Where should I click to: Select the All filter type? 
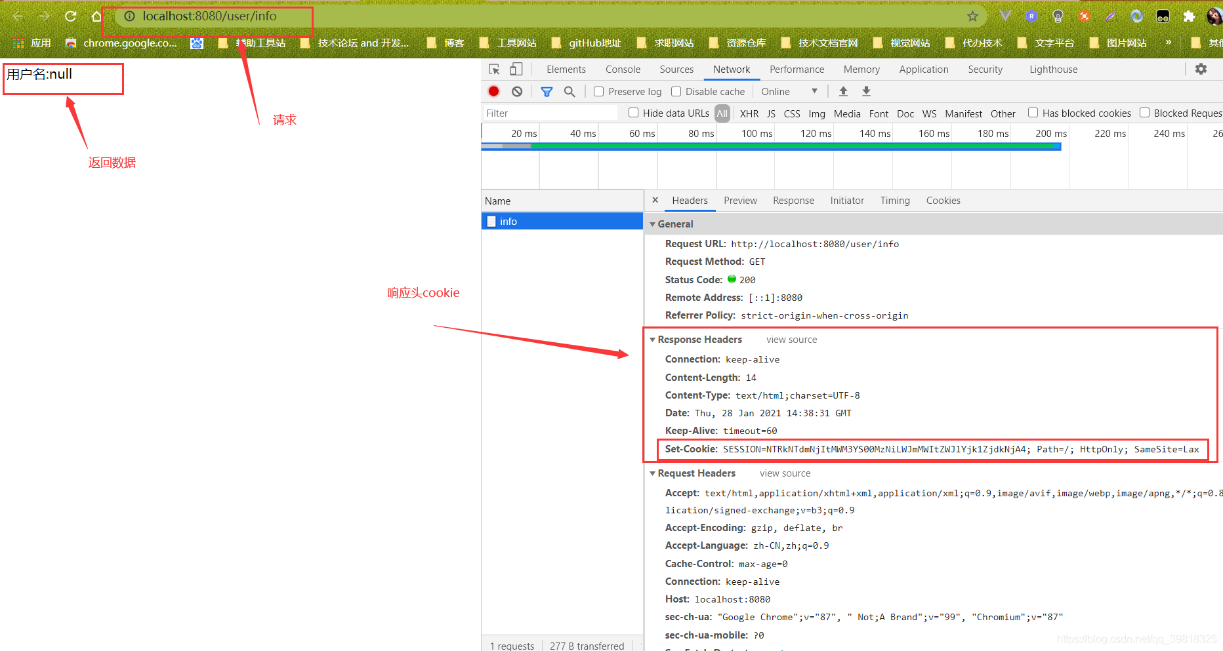[722, 113]
